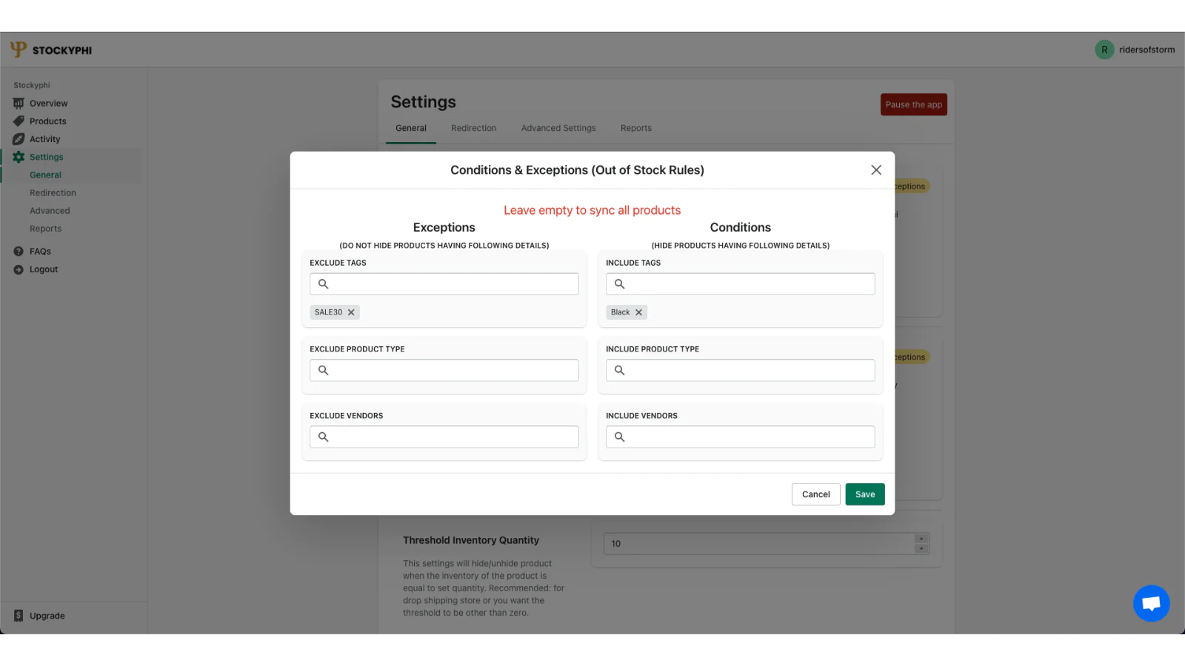This screenshot has width=1185, height=666.
Task: Focus the Exclude Tags search input
Action: click(444, 284)
